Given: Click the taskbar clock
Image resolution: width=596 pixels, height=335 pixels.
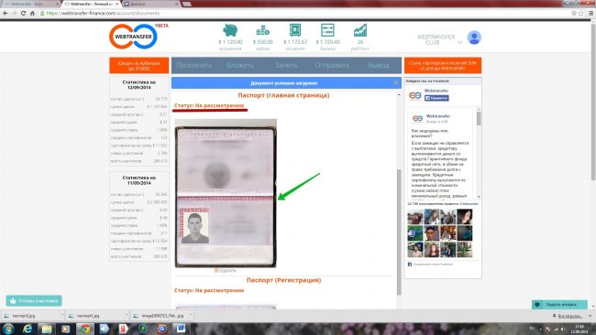Looking at the screenshot, I should [x=579, y=329].
